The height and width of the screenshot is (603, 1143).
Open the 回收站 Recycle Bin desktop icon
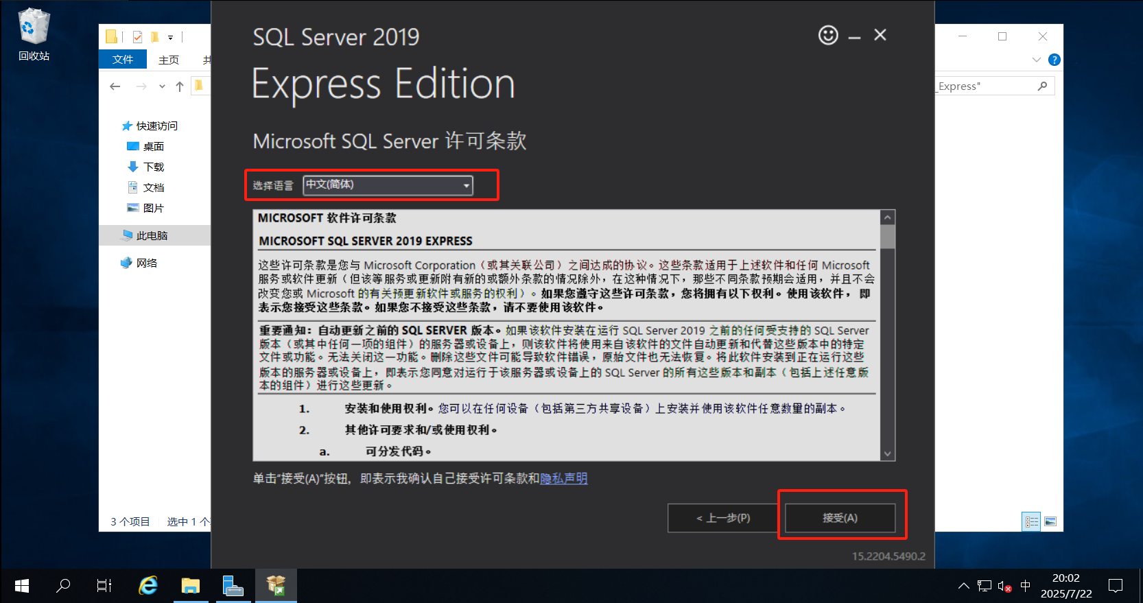[x=34, y=34]
